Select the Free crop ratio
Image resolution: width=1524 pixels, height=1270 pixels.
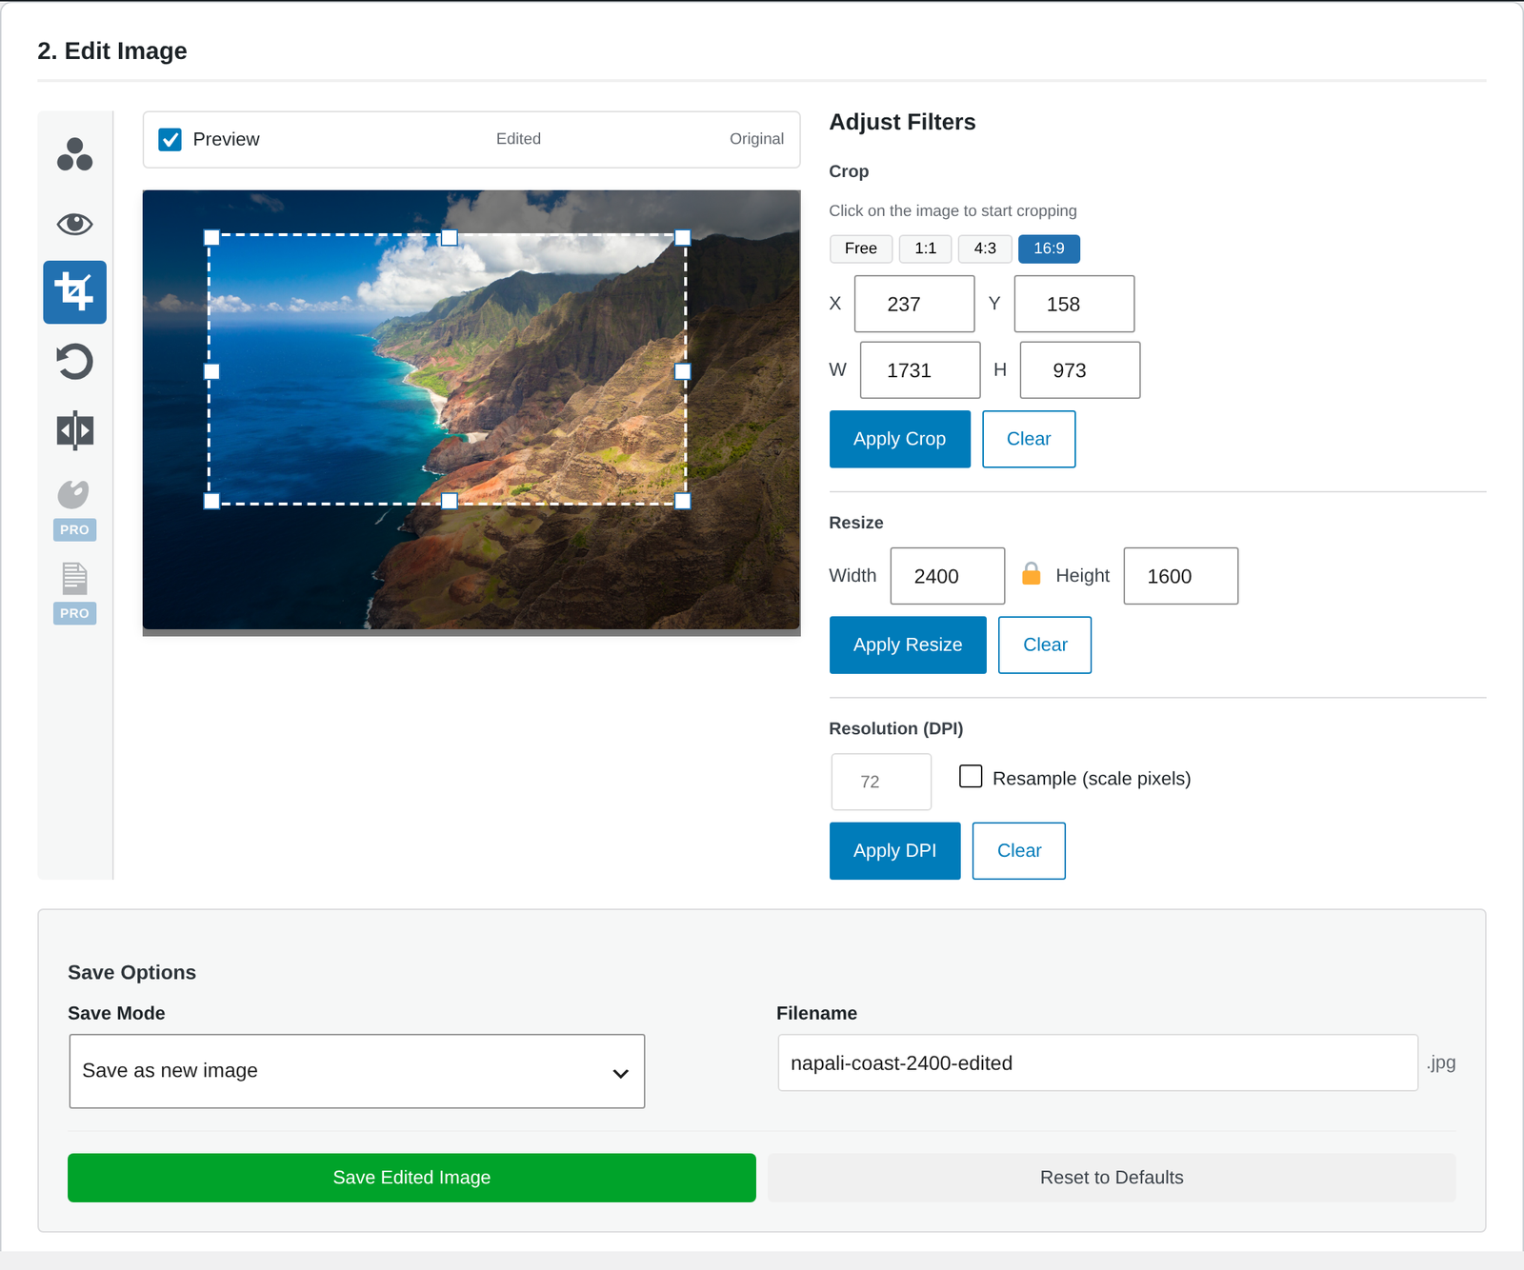pyautogui.click(x=861, y=248)
